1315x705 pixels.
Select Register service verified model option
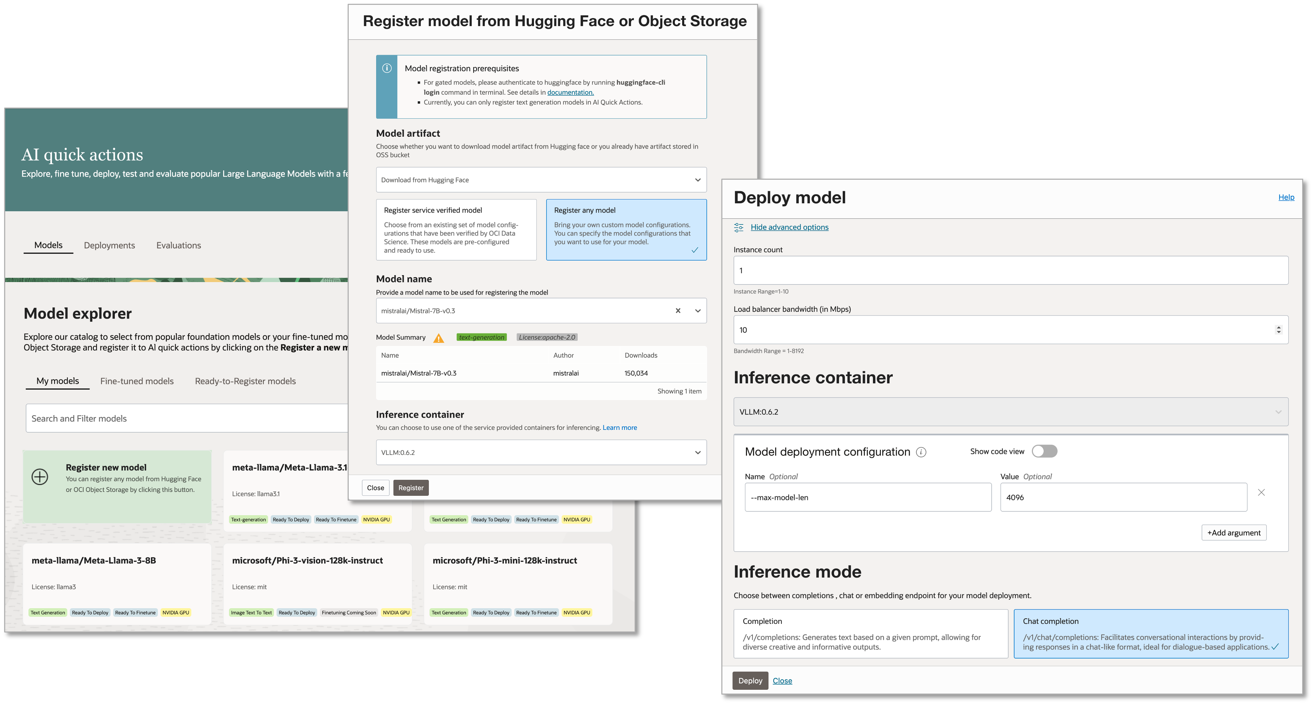click(x=456, y=230)
